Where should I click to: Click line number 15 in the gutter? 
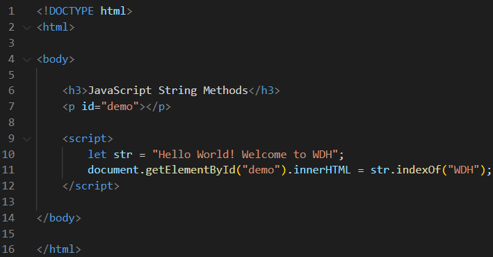8,234
